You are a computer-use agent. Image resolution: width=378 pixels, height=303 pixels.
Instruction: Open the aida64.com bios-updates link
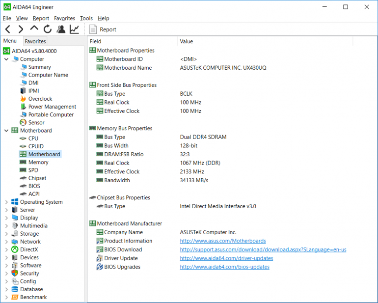tap(225, 267)
